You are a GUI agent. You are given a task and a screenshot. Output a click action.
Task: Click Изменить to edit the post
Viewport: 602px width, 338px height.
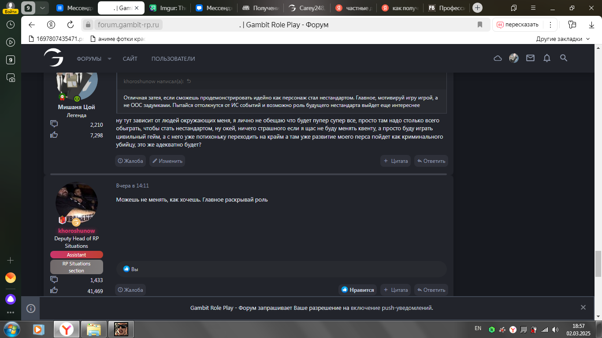point(167,161)
